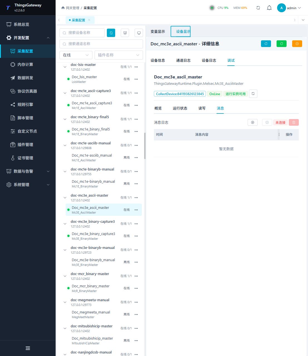Image resolution: width=308 pixels, height=356 pixels.
Task: Switch to 设备日志 tab
Action: [x=209, y=60]
